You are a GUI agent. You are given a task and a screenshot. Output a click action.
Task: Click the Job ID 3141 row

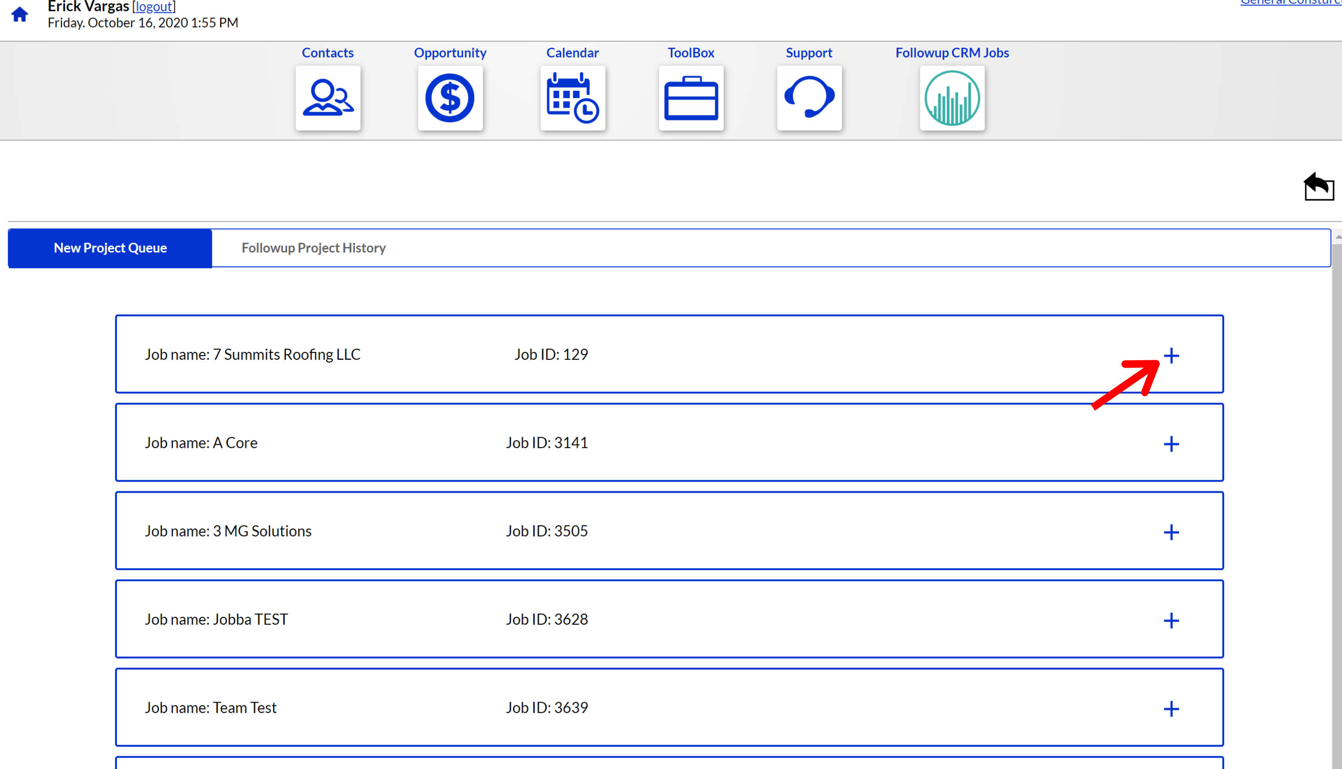(x=547, y=443)
